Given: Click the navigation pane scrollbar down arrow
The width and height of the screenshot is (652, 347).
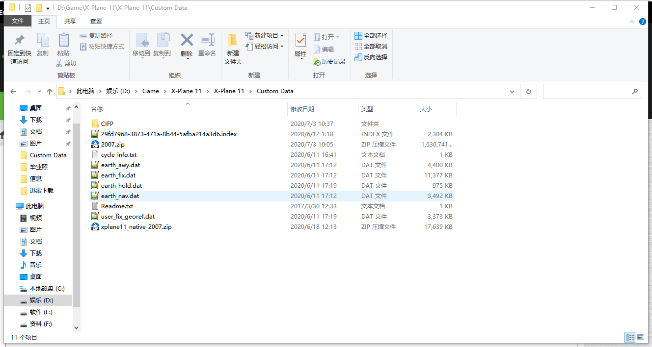Looking at the screenshot, I should [x=76, y=327].
